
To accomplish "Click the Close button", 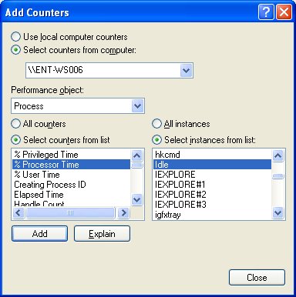I will click(x=257, y=277).
